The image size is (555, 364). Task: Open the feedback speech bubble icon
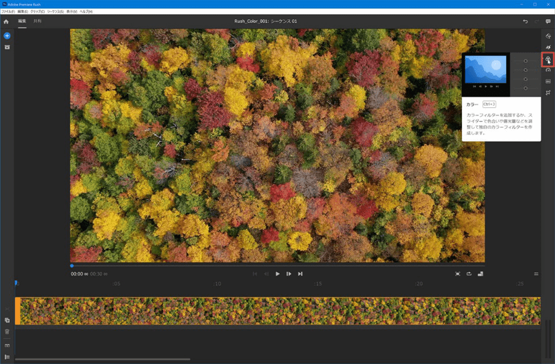(548, 22)
